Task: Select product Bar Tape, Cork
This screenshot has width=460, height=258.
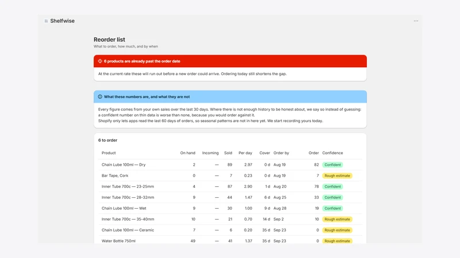Action: click(x=114, y=175)
